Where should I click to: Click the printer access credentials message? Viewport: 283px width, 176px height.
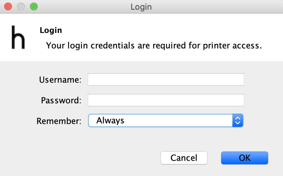click(154, 46)
